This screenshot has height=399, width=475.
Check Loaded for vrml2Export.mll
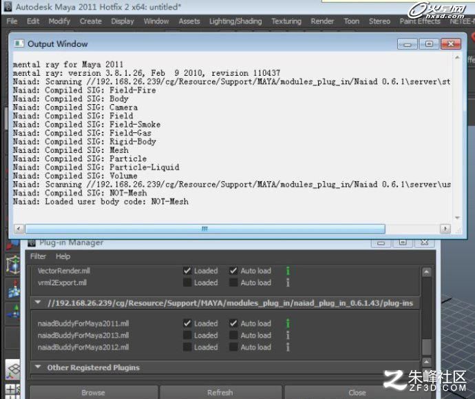(187, 283)
